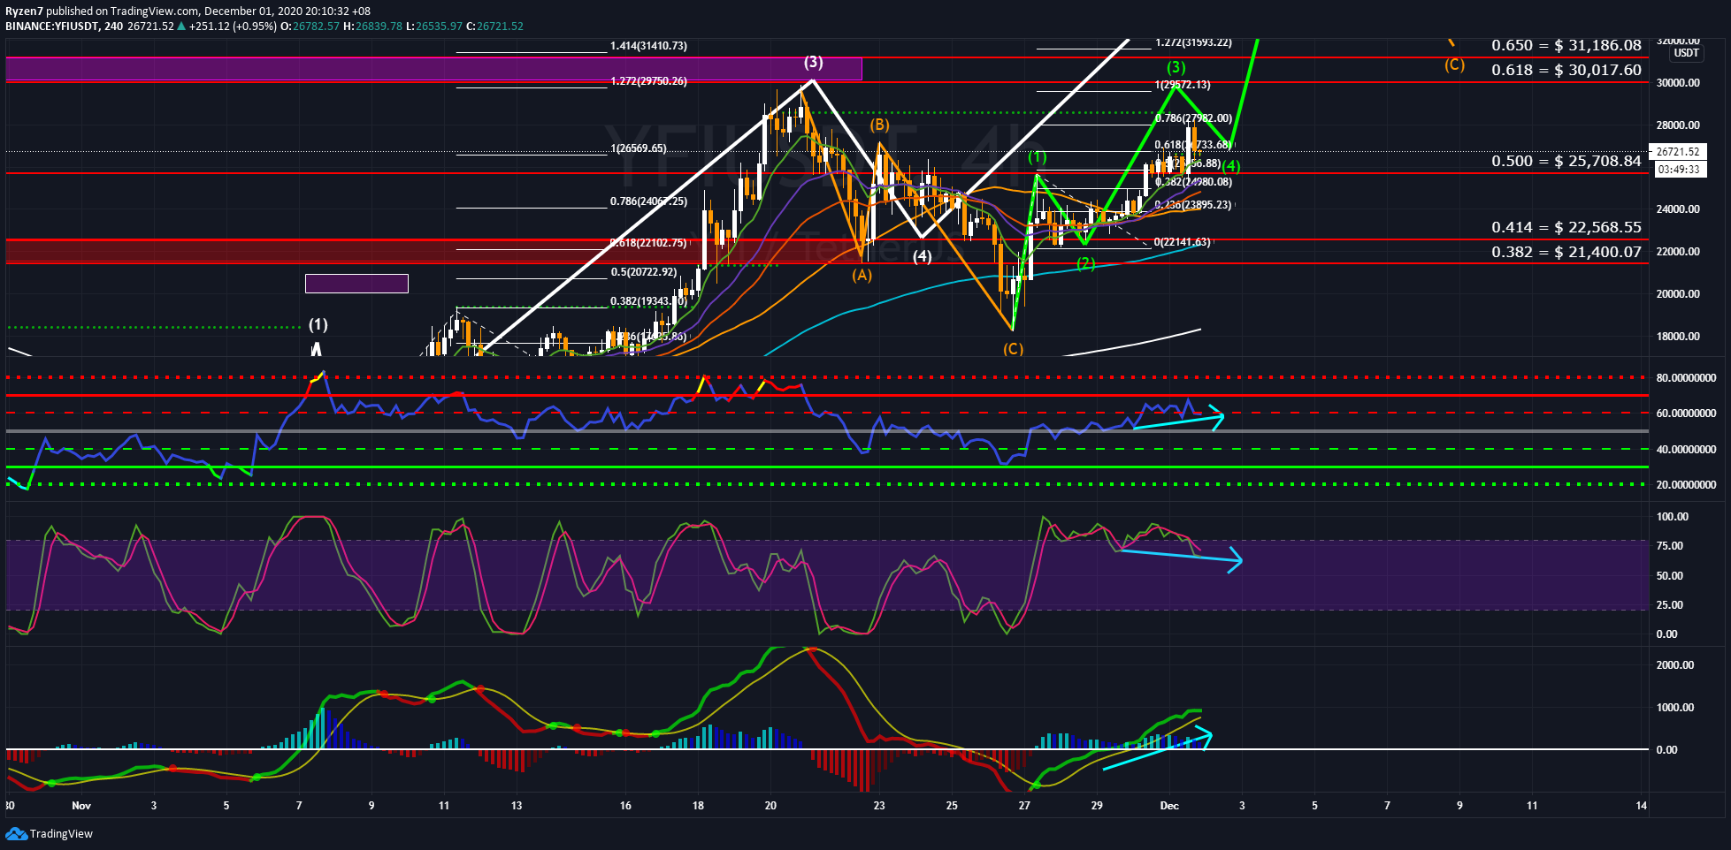Click the fib label 1.272(31593.22)
The image size is (1731, 850).
point(1193,42)
